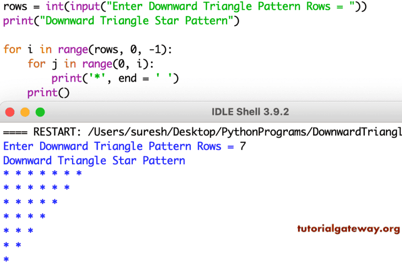Click the two-star output row

12,245
